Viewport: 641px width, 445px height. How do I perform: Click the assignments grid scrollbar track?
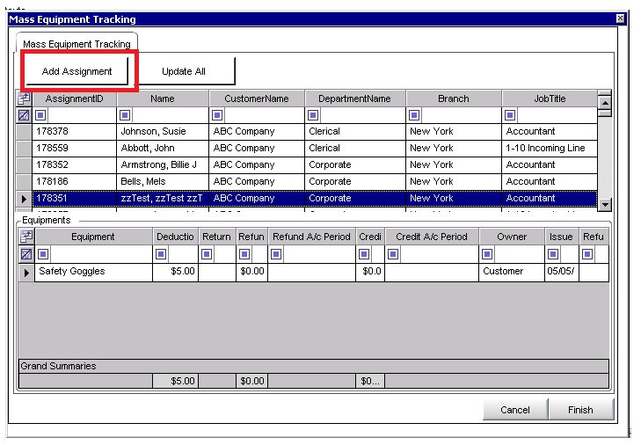(x=605, y=157)
